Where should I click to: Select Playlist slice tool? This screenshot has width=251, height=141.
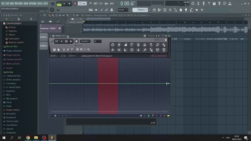pos(67,15)
